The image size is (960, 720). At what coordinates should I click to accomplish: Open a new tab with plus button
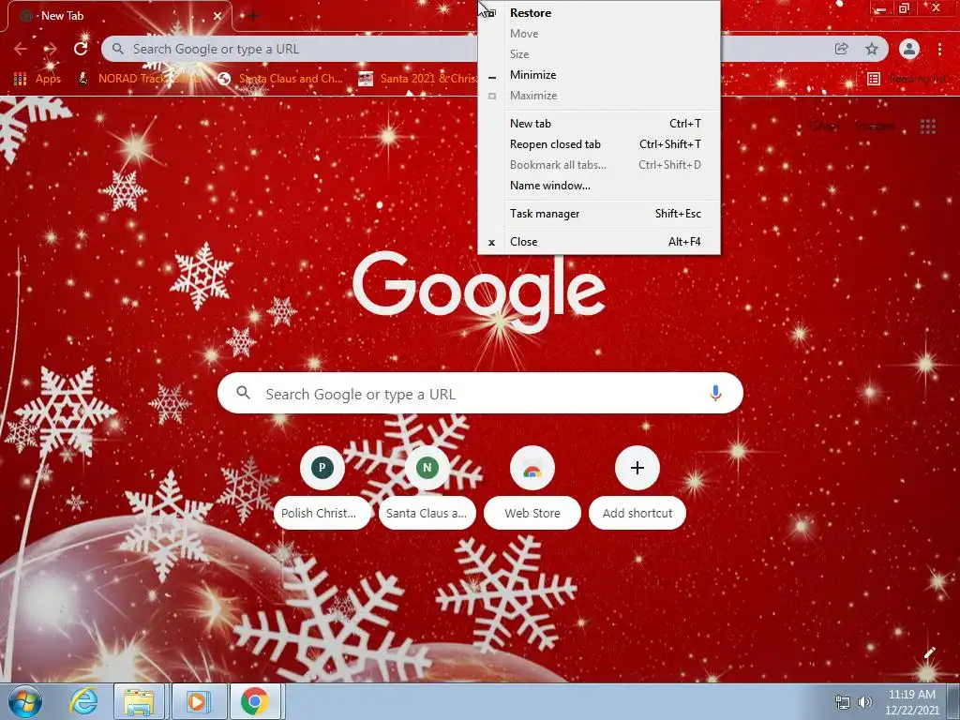point(253,16)
